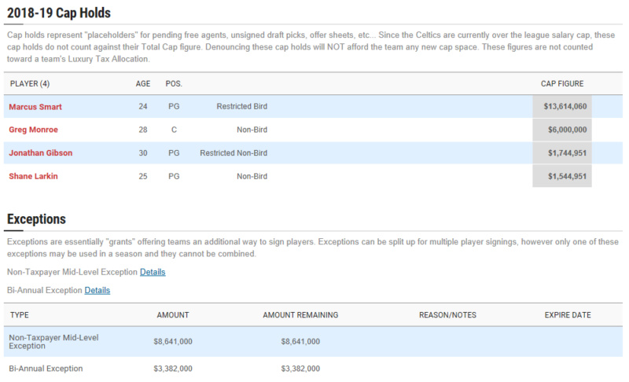Select the Bi-Annual Exception table row

click(x=313, y=369)
